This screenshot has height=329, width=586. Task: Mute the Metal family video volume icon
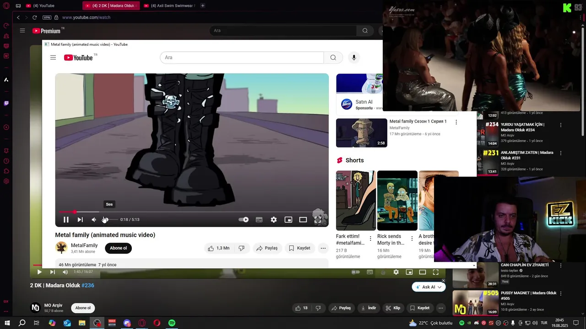[x=94, y=220]
